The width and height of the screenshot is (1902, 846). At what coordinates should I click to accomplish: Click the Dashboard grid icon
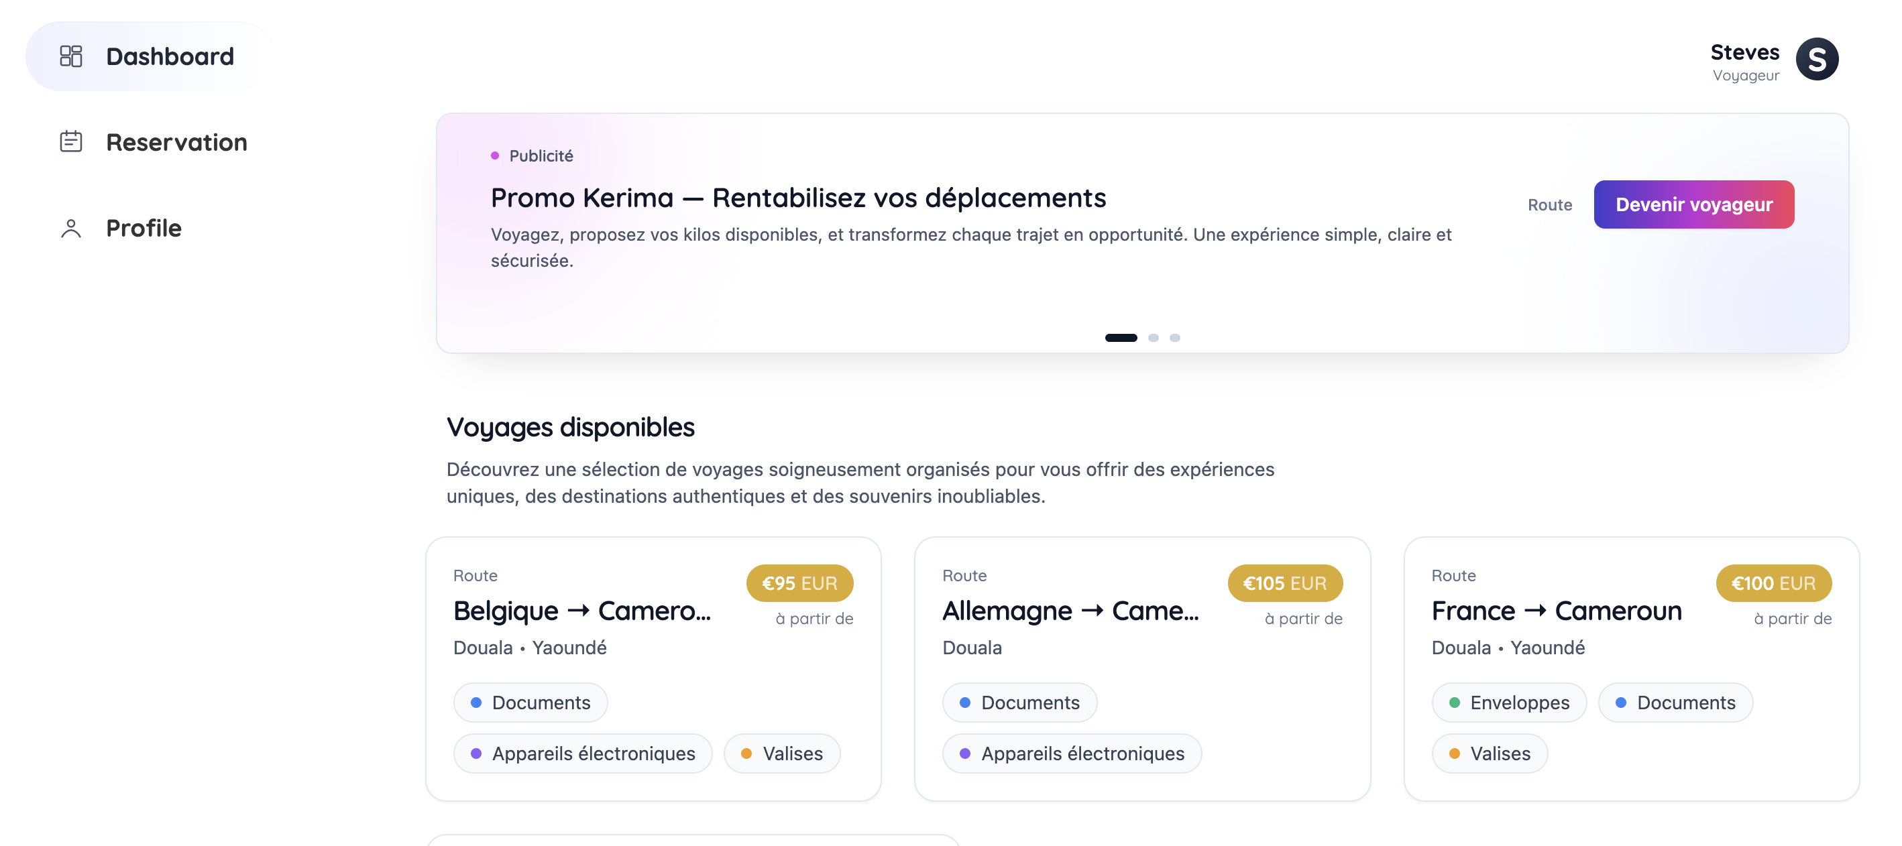[71, 56]
